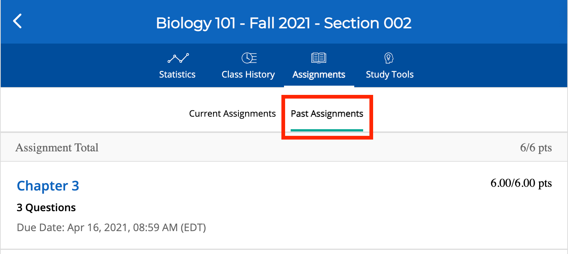Open the Class History section
The height and width of the screenshot is (254, 568).
point(248,74)
